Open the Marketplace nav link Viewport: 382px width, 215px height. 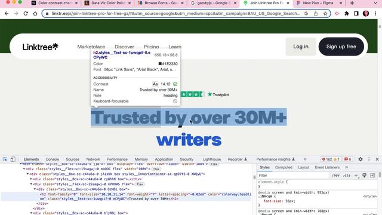91,47
